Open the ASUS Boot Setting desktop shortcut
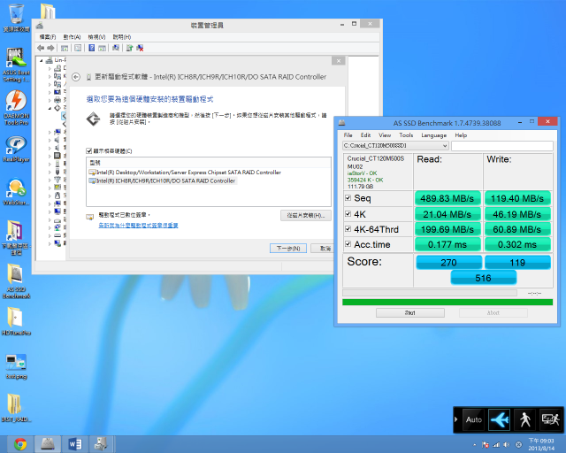Viewport: 566px width, 453px height. 16,65
